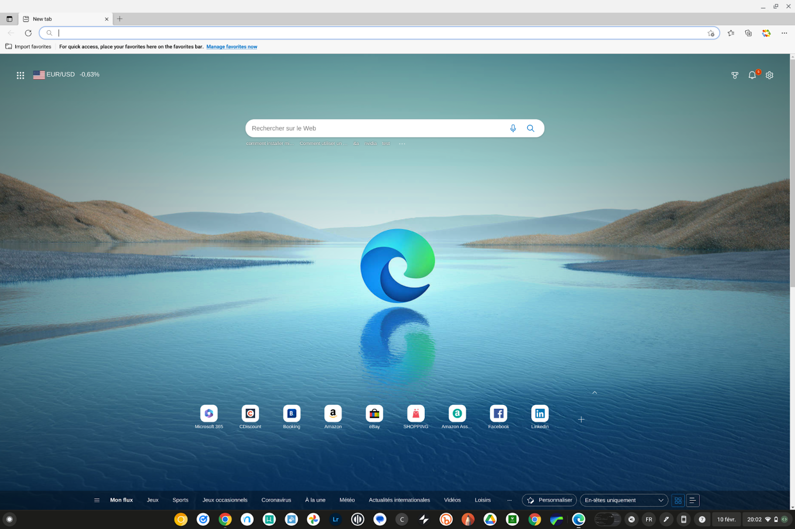Open the ChromeOS launcher button
The width and height of the screenshot is (795, 529).
pyautogui.click(x=9, y=520)
